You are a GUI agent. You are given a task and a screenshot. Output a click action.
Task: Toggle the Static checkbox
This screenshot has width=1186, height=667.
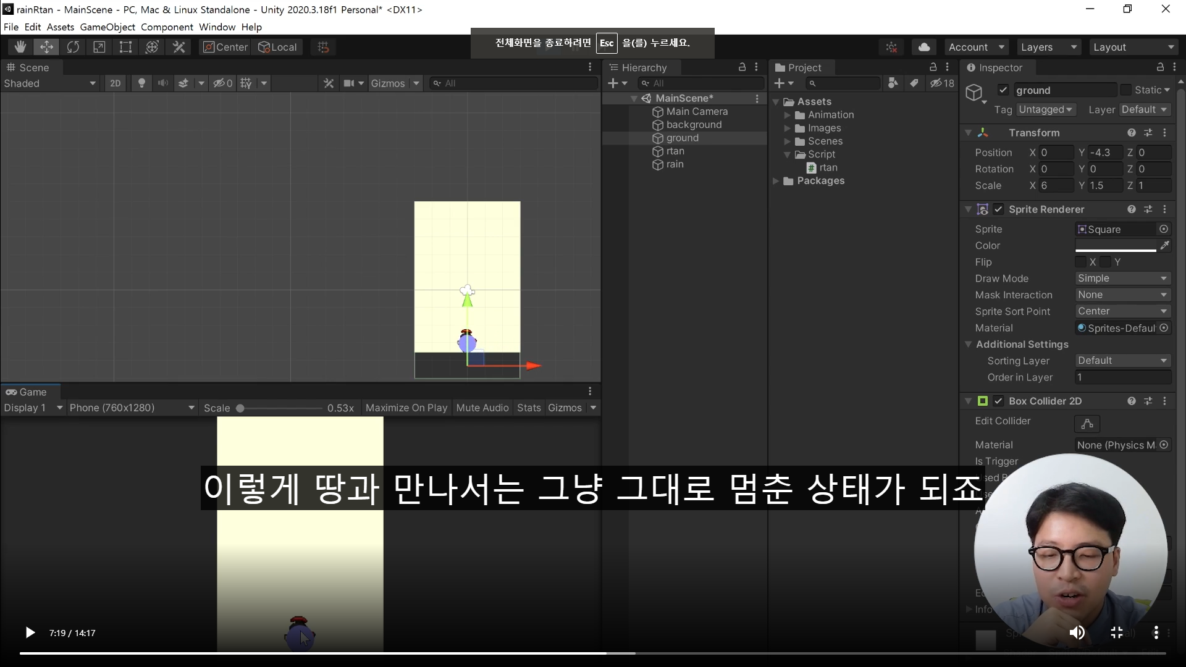[1125, 90]
